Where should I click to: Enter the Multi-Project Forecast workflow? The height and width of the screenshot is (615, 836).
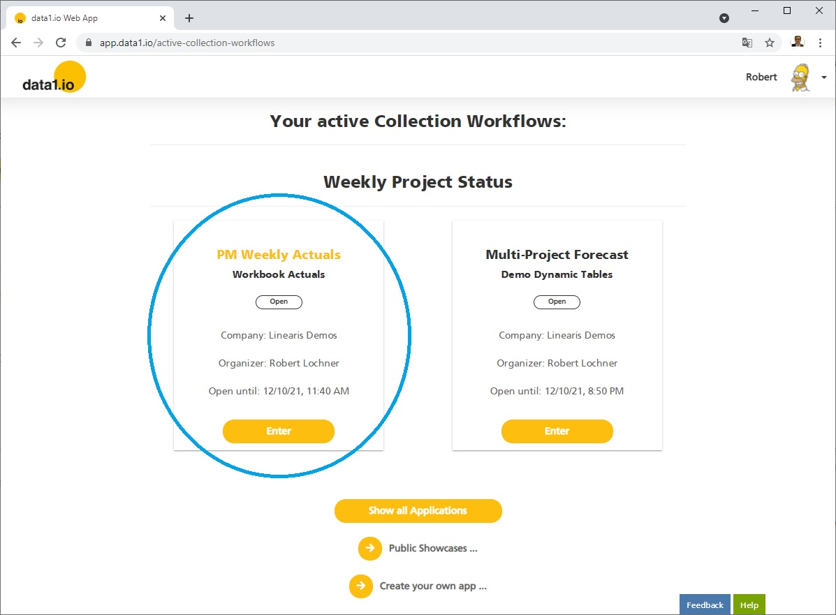(557, 431)
